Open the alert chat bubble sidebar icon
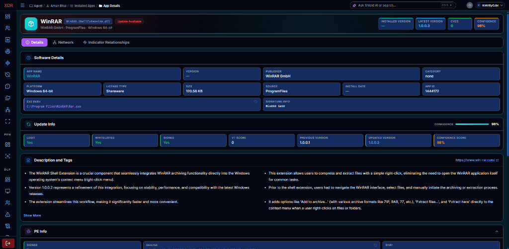This screenshot has height=249, width=509. [x=8, y=86]
